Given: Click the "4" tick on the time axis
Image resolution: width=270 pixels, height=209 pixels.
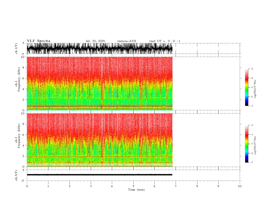Looking at the screenshot, I should click(x=112, y=186).
